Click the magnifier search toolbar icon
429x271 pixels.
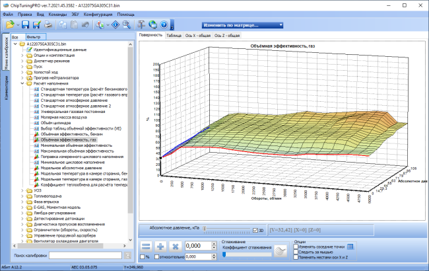pyautogui.click(x=127, y=24)
